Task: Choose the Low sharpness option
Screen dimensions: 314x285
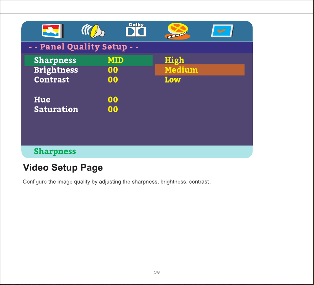Action: (172, 80)
